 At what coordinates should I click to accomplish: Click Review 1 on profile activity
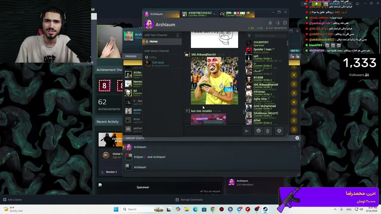tap(109, 172)
